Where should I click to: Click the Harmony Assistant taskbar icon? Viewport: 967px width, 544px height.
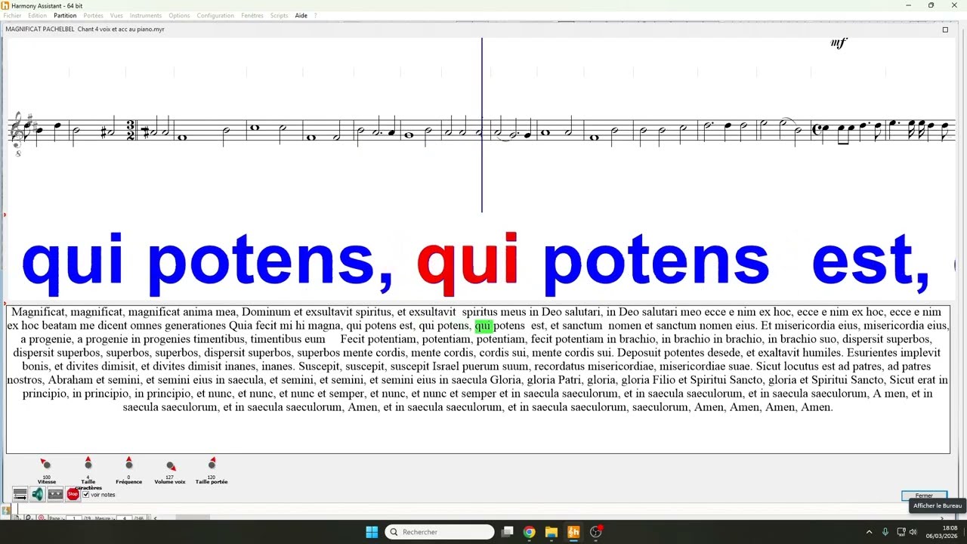click(x=573, y=532)
